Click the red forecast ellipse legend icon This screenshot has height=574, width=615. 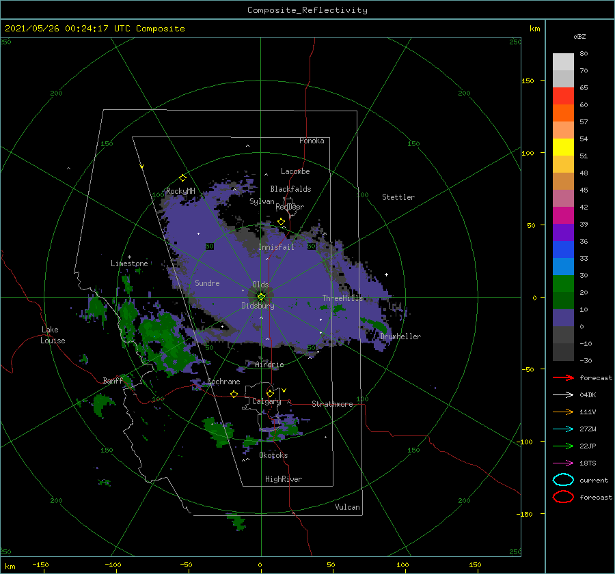click(x=563, y=497)
